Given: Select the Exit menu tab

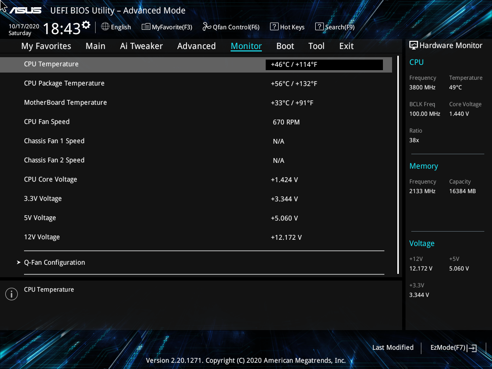Looking at the screenshot, I should click(346, 46).
